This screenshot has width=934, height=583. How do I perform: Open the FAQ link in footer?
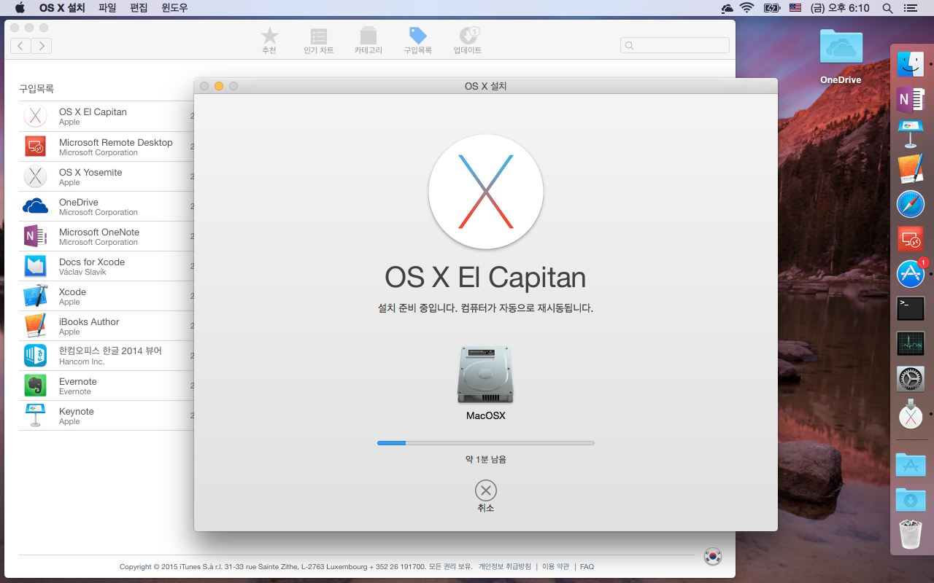pyautogui.click(x=587, y=566)
